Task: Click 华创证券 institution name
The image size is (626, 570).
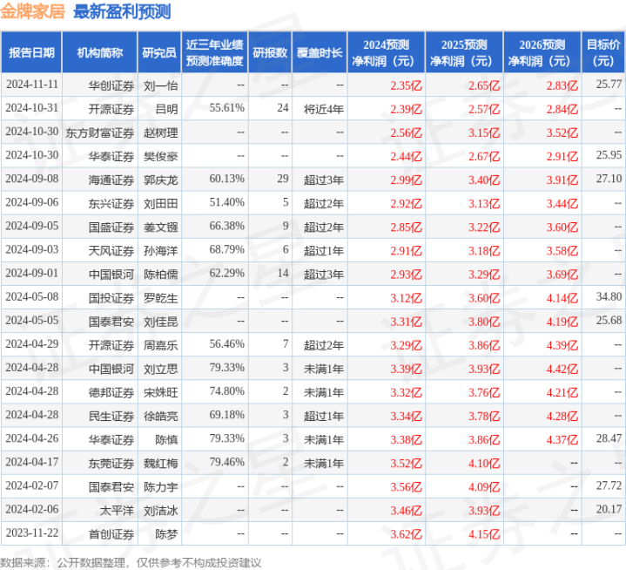Action: point(111,85)
